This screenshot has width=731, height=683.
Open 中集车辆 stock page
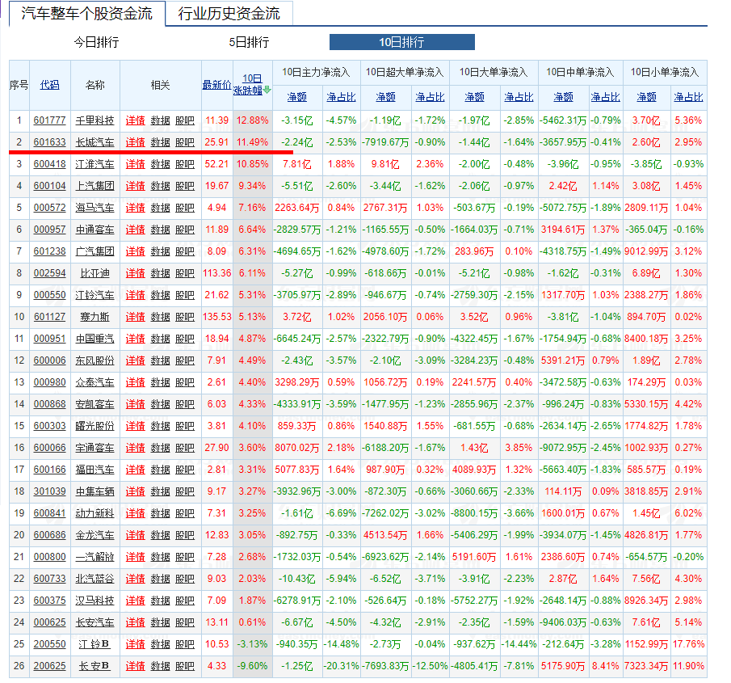click(x=95, y=491)
